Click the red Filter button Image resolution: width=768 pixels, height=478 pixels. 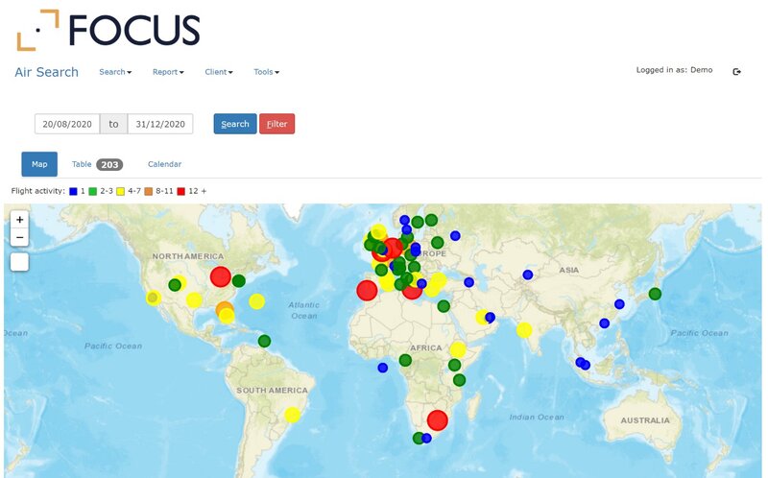pos(276,124)
